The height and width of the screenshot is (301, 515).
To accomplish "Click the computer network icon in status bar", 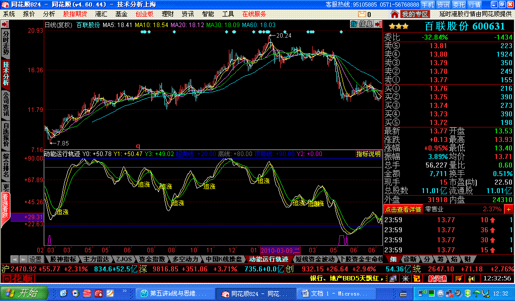I will [x=393, y=279].
